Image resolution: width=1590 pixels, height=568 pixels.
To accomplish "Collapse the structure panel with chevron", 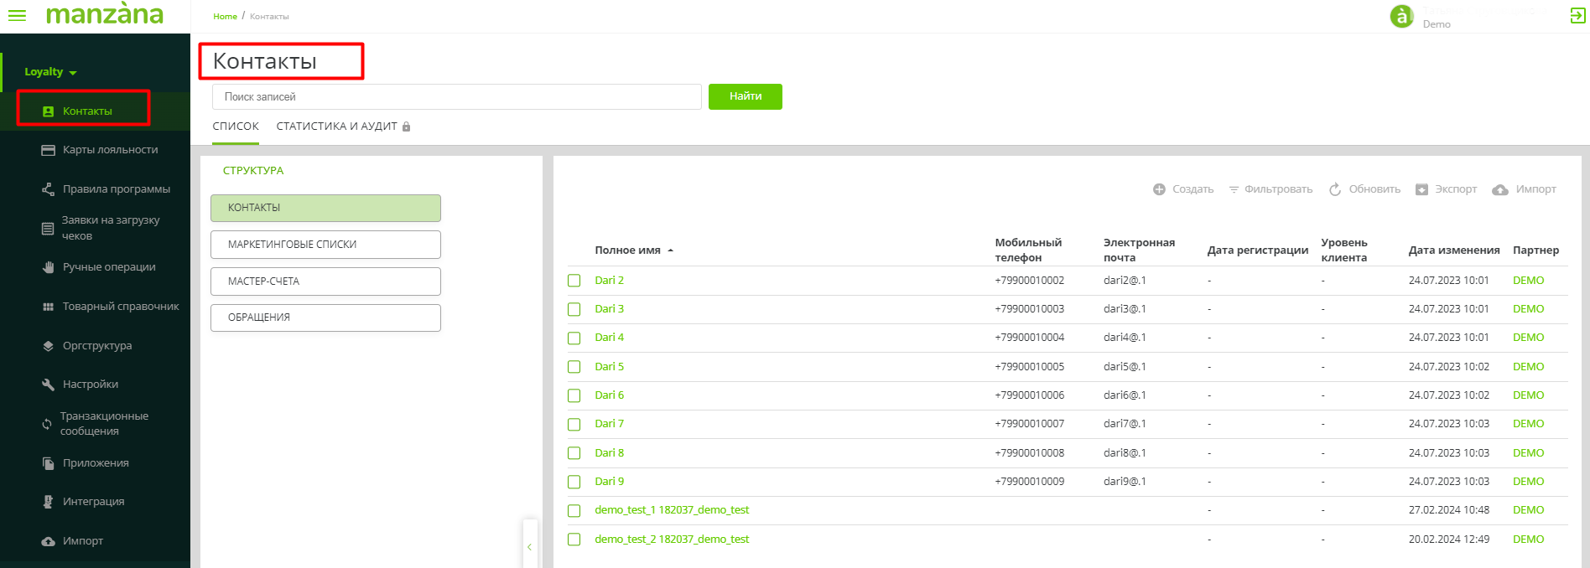I will pos(529,547).
